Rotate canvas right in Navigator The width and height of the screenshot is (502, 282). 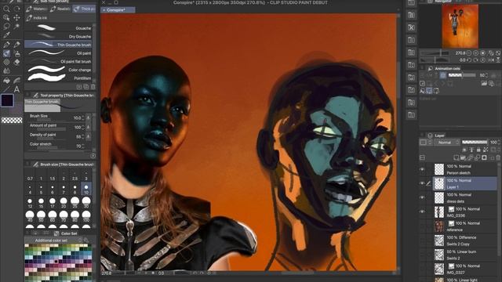(x=476, y=60)
